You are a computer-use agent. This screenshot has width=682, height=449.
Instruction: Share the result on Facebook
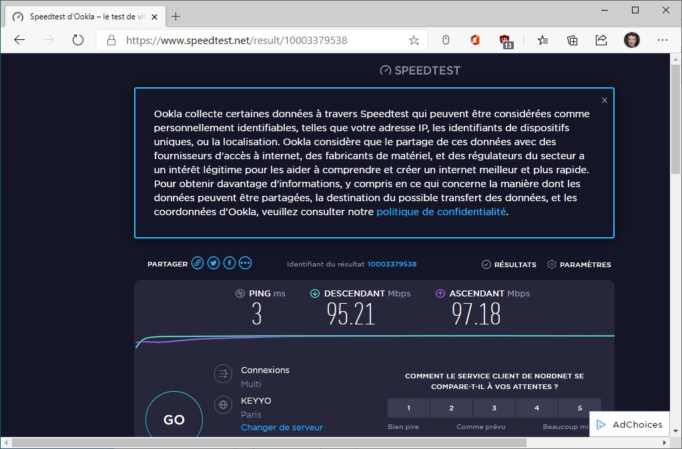(x=230, y=263)
